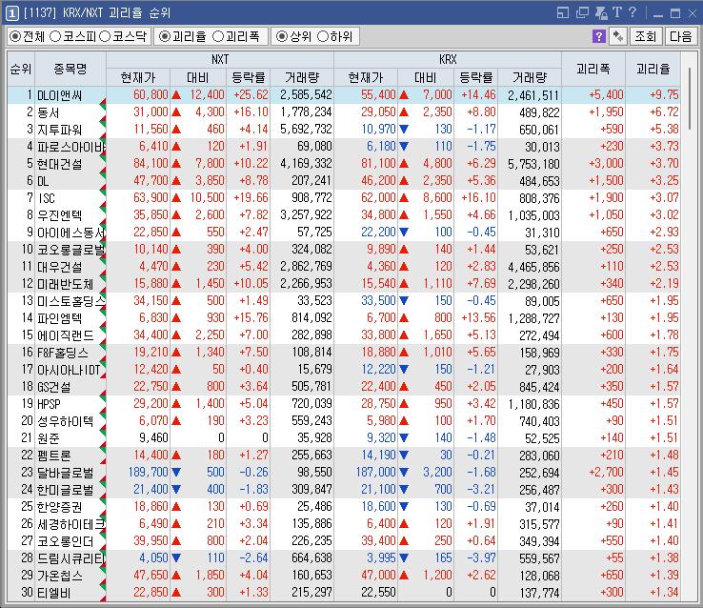
Task: Select the 한미글로벌 stock name
Action: [65, 490]
